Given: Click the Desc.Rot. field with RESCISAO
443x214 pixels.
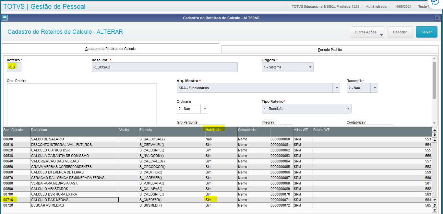Looking at the screenshot, I should point(165,67).
